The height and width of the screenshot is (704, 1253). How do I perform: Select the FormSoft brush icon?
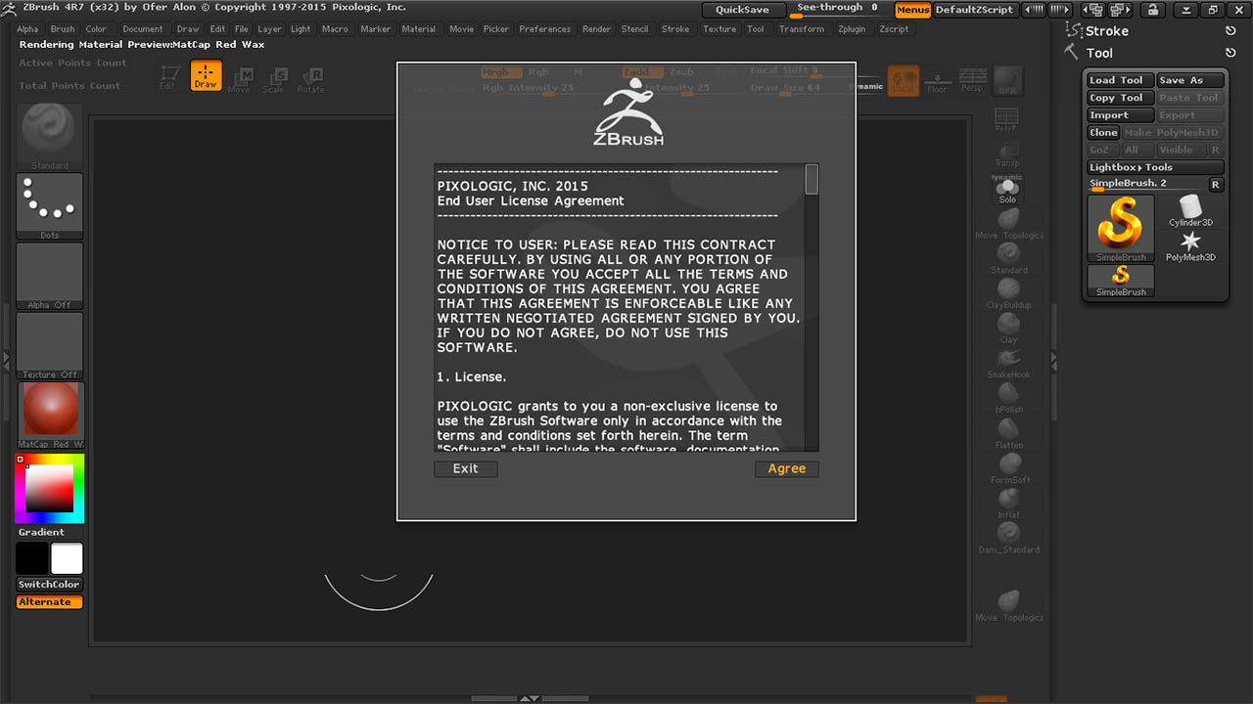pos(1008,468)
